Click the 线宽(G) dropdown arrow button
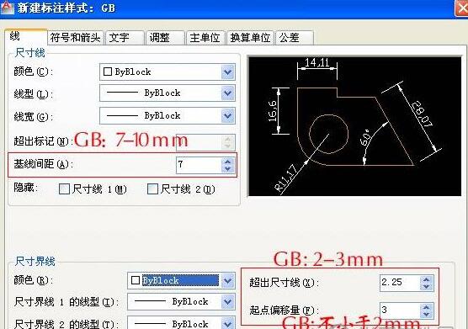This screenshot has height=329, width=468. click(x=228, y=116)
